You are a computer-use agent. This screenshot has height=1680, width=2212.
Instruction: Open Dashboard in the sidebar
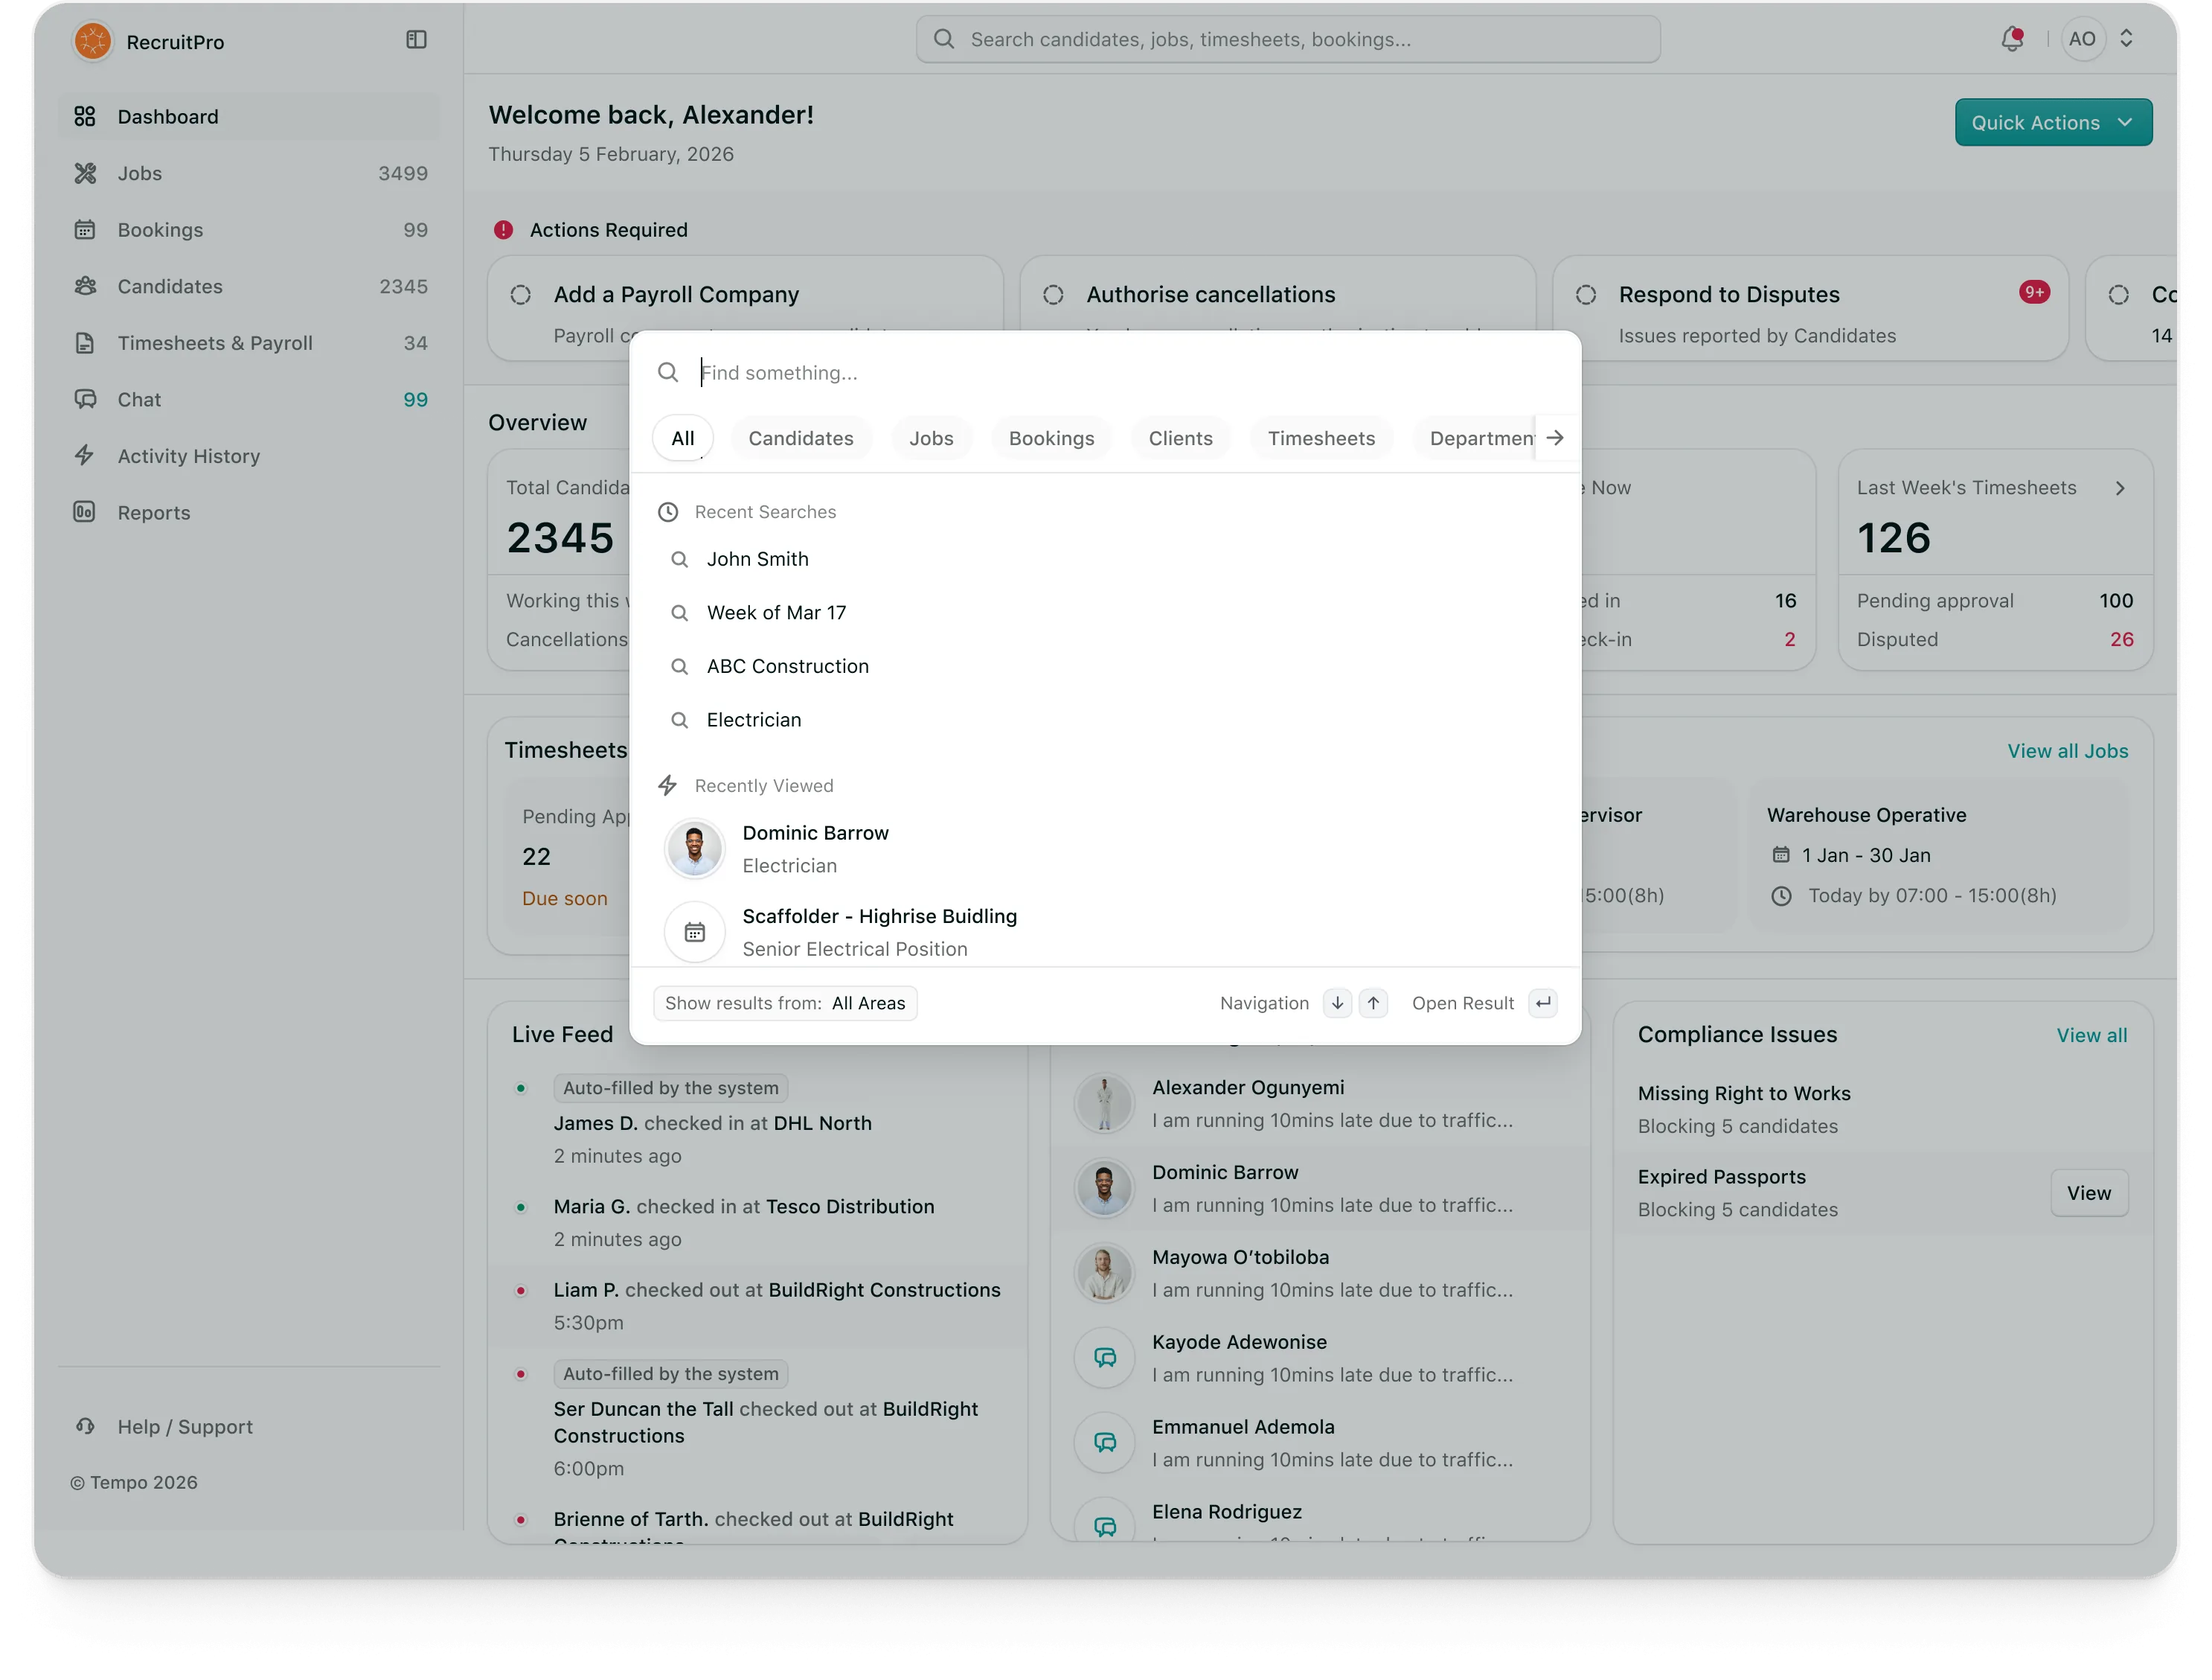pos(249,117)
